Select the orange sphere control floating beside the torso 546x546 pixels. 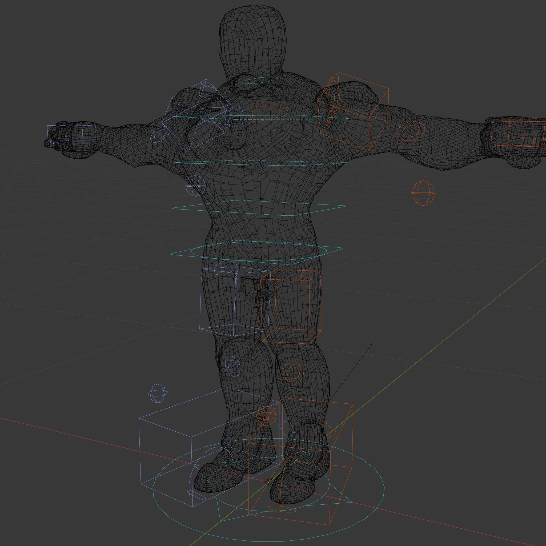(x=423, y=193)
